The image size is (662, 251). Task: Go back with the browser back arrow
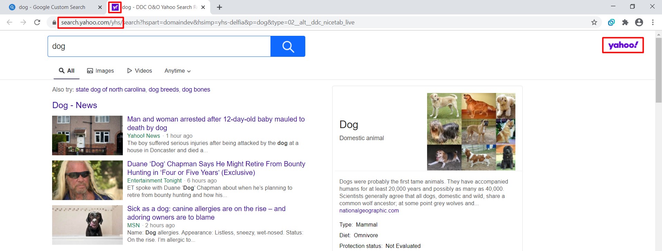pyautogui.click(x=9, y=22)
